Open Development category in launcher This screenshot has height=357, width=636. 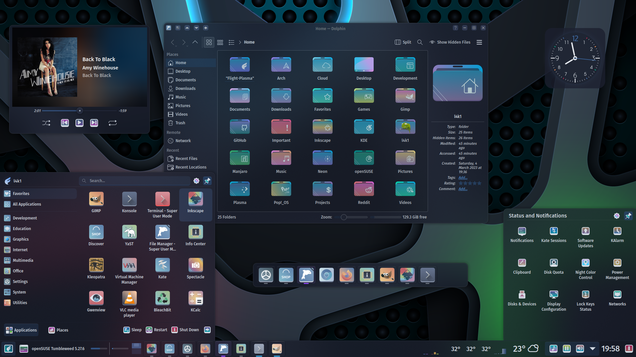coord(40,218)
